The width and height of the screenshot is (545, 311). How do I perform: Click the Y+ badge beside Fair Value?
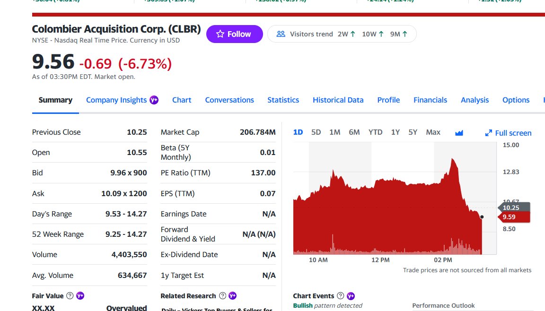tap(80, 296)
